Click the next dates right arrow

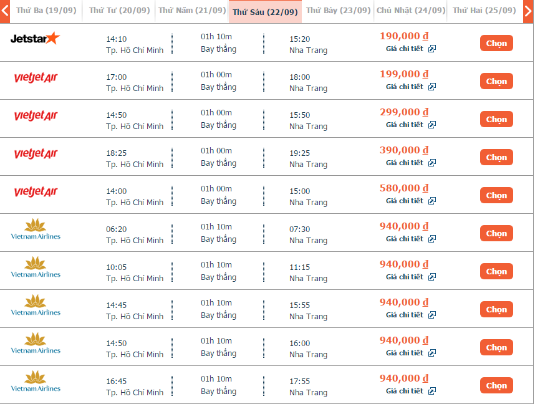tap(529, 11)
